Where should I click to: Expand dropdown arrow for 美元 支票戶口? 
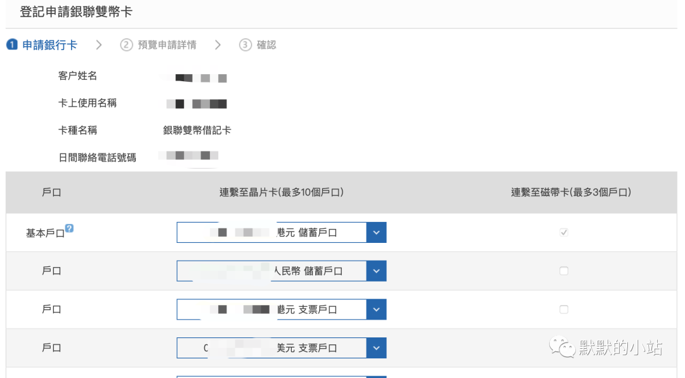tap(376, 348)
